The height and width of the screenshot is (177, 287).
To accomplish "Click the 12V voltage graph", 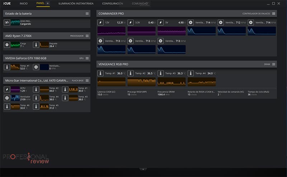I will pyautogui.click(x=112, y=31).
